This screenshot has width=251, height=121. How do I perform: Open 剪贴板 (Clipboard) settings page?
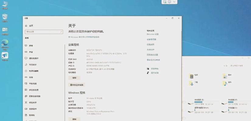coord(30,115)
